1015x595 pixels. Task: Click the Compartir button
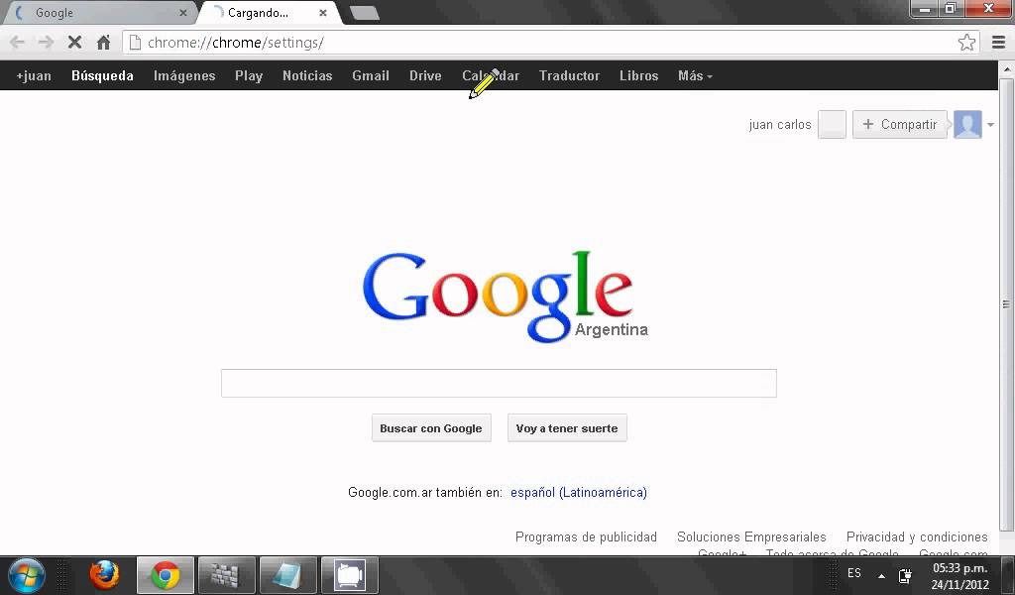click(900, 124)
